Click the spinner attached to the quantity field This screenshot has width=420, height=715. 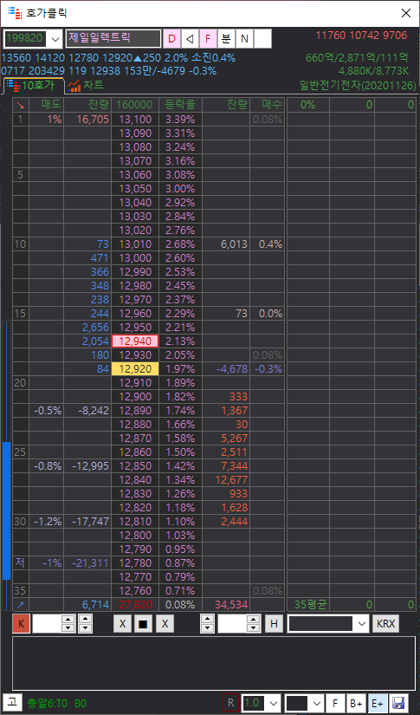(253, 624)
